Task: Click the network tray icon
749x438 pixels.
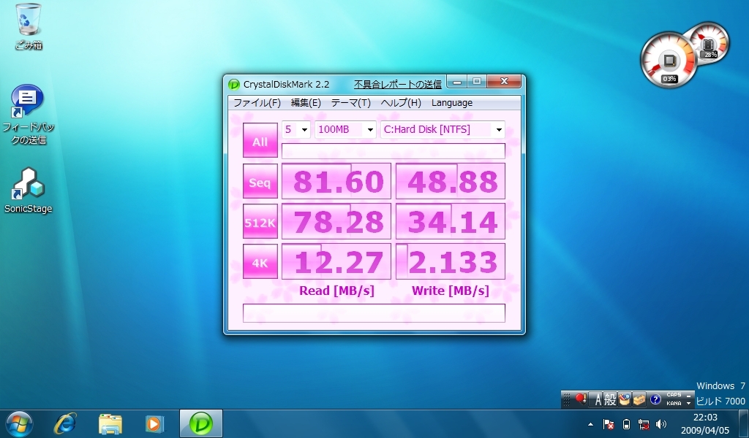Action: [644, 423]
